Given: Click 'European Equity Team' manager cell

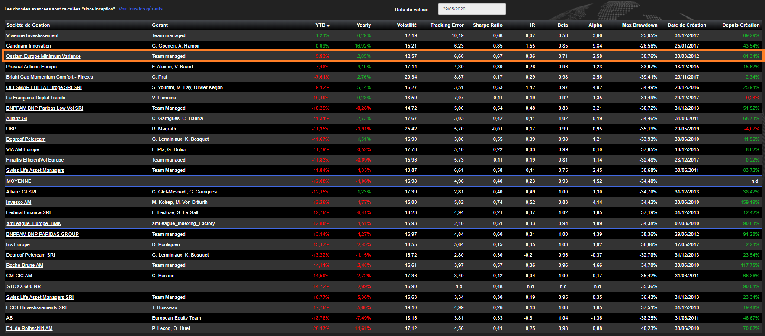Looking at the screenshot, I should click(x=177, y=318).
